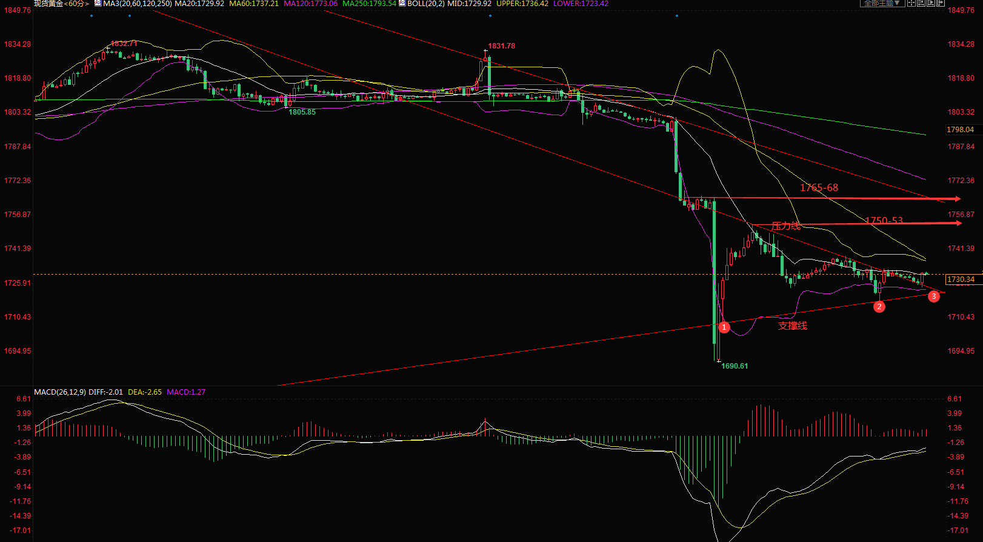Image resolution: width=983 pixels, height=542 pixels.
Task: Click the 1690.61 low price label
Action: 735,366
